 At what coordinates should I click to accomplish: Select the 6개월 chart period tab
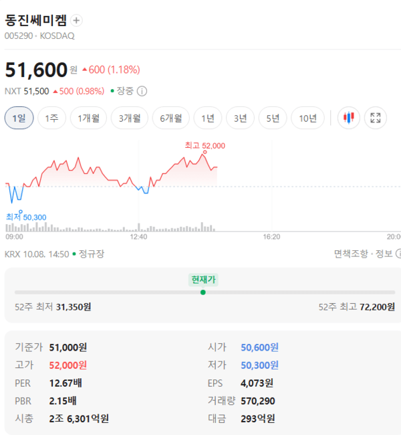[x=170, y=118]
